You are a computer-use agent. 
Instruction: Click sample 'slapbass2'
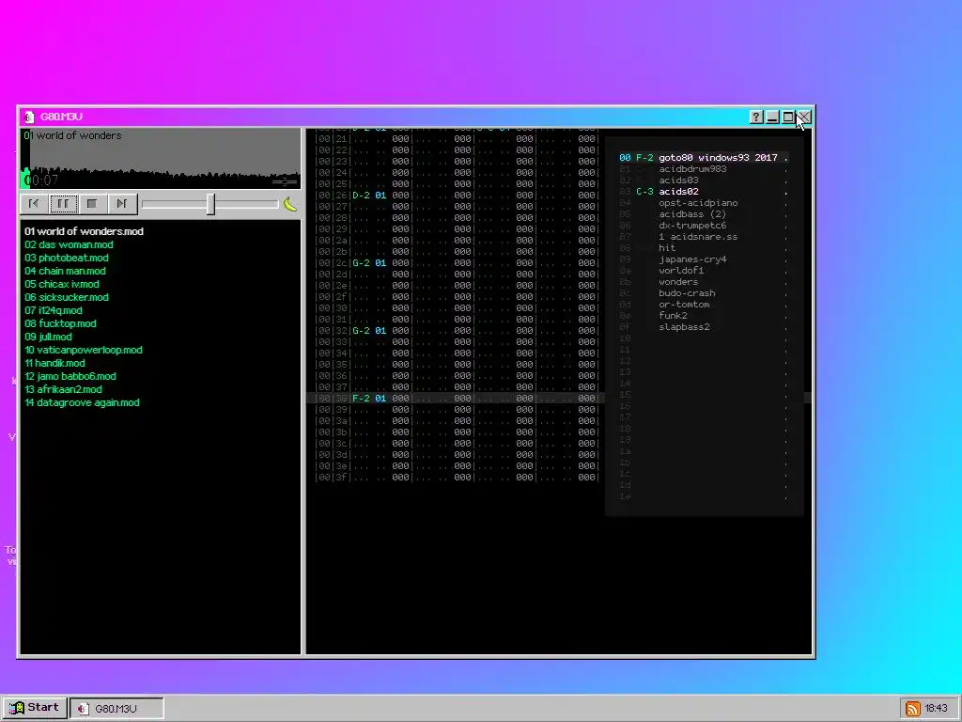pyautogui.click(x=684, y=326)
